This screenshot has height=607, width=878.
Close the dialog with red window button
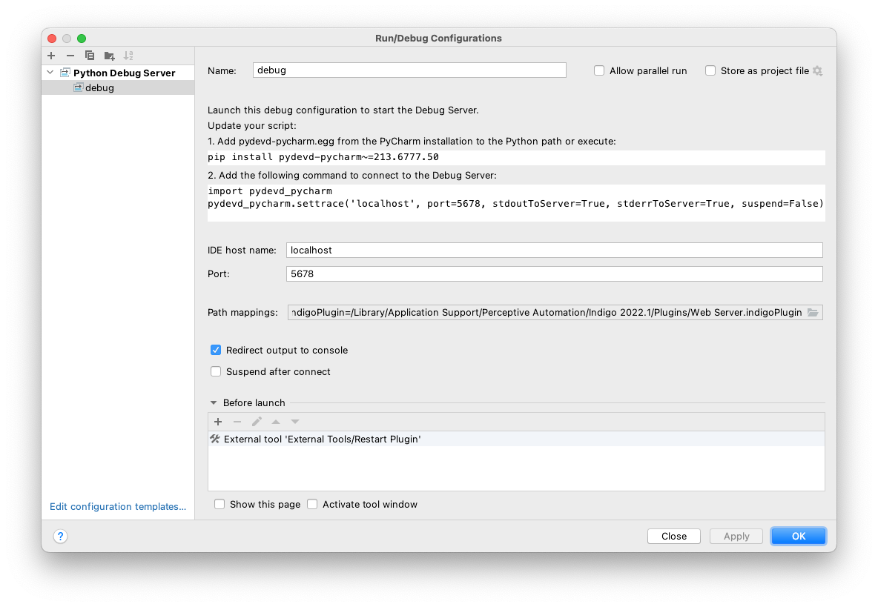(52, 38)
